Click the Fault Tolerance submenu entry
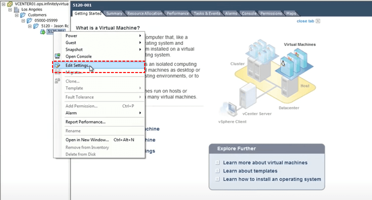The height and width of the screenshot is (200, 372). coord(99,97)
